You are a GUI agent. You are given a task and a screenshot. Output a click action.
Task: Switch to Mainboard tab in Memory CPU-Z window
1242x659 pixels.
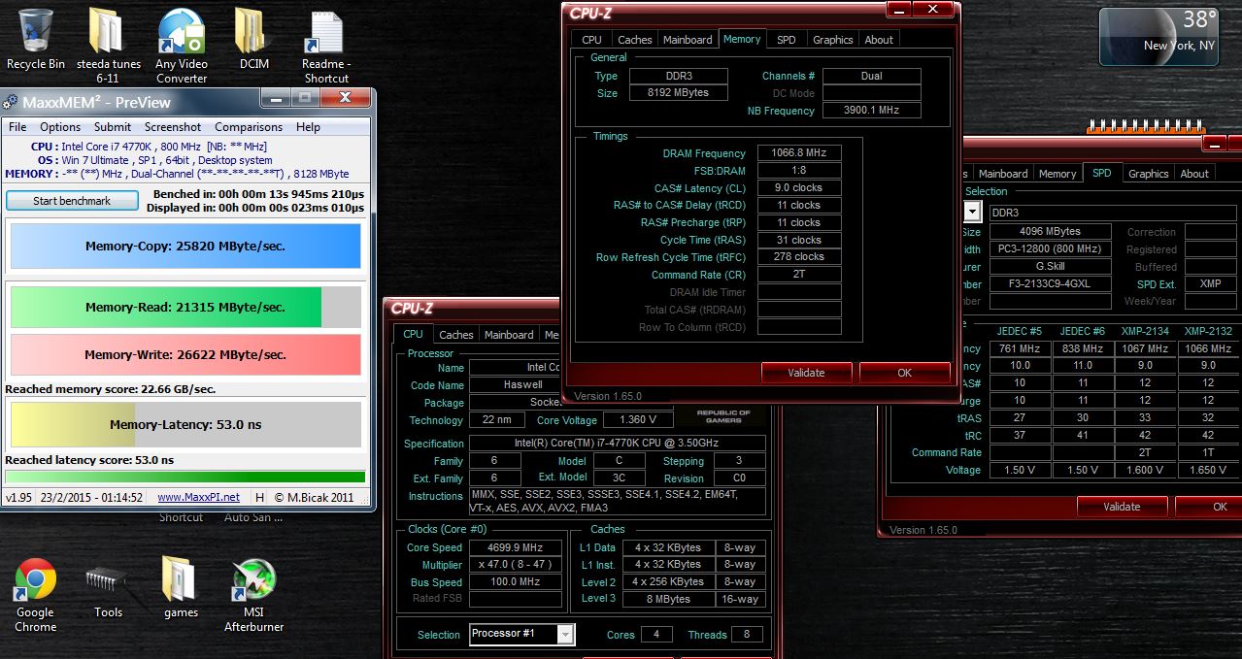click(688, 40)
